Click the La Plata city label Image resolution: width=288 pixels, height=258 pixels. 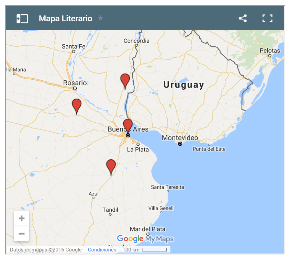click(x=138, y=149)
